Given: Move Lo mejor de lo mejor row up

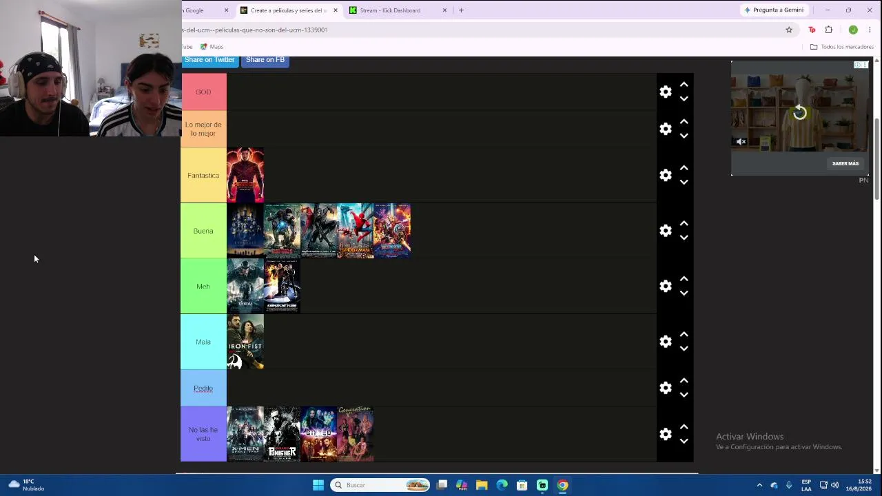Looking at the screenshot, I should pos(684,121).
